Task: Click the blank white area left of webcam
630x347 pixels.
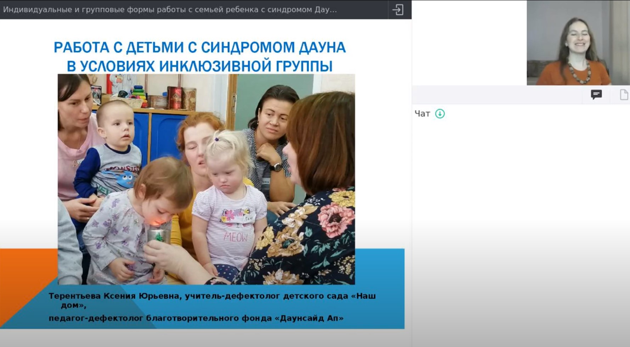Action: click(x=469, y=43)
